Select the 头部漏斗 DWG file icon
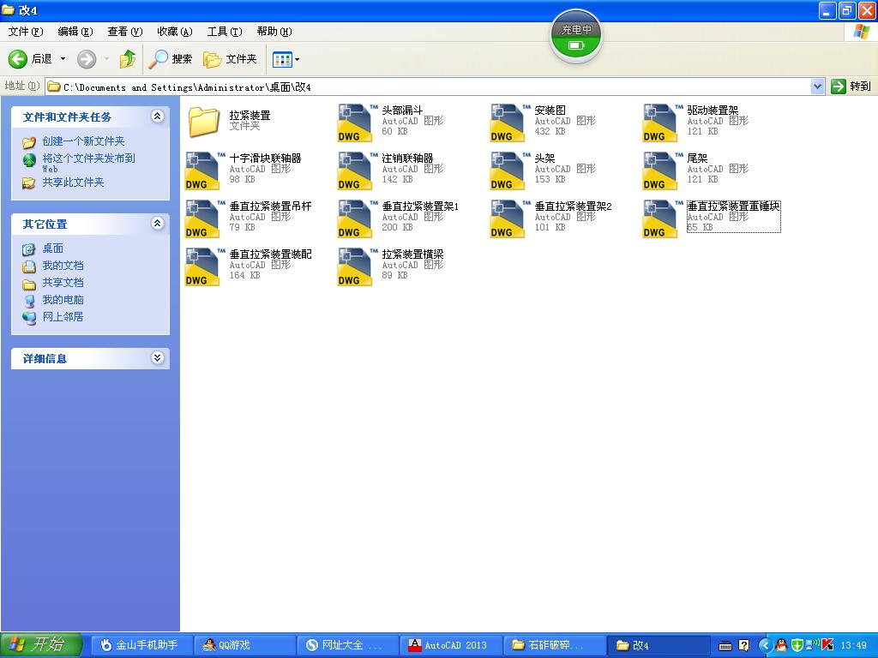Screen dimensions: 878x658 tap(355, 122)
